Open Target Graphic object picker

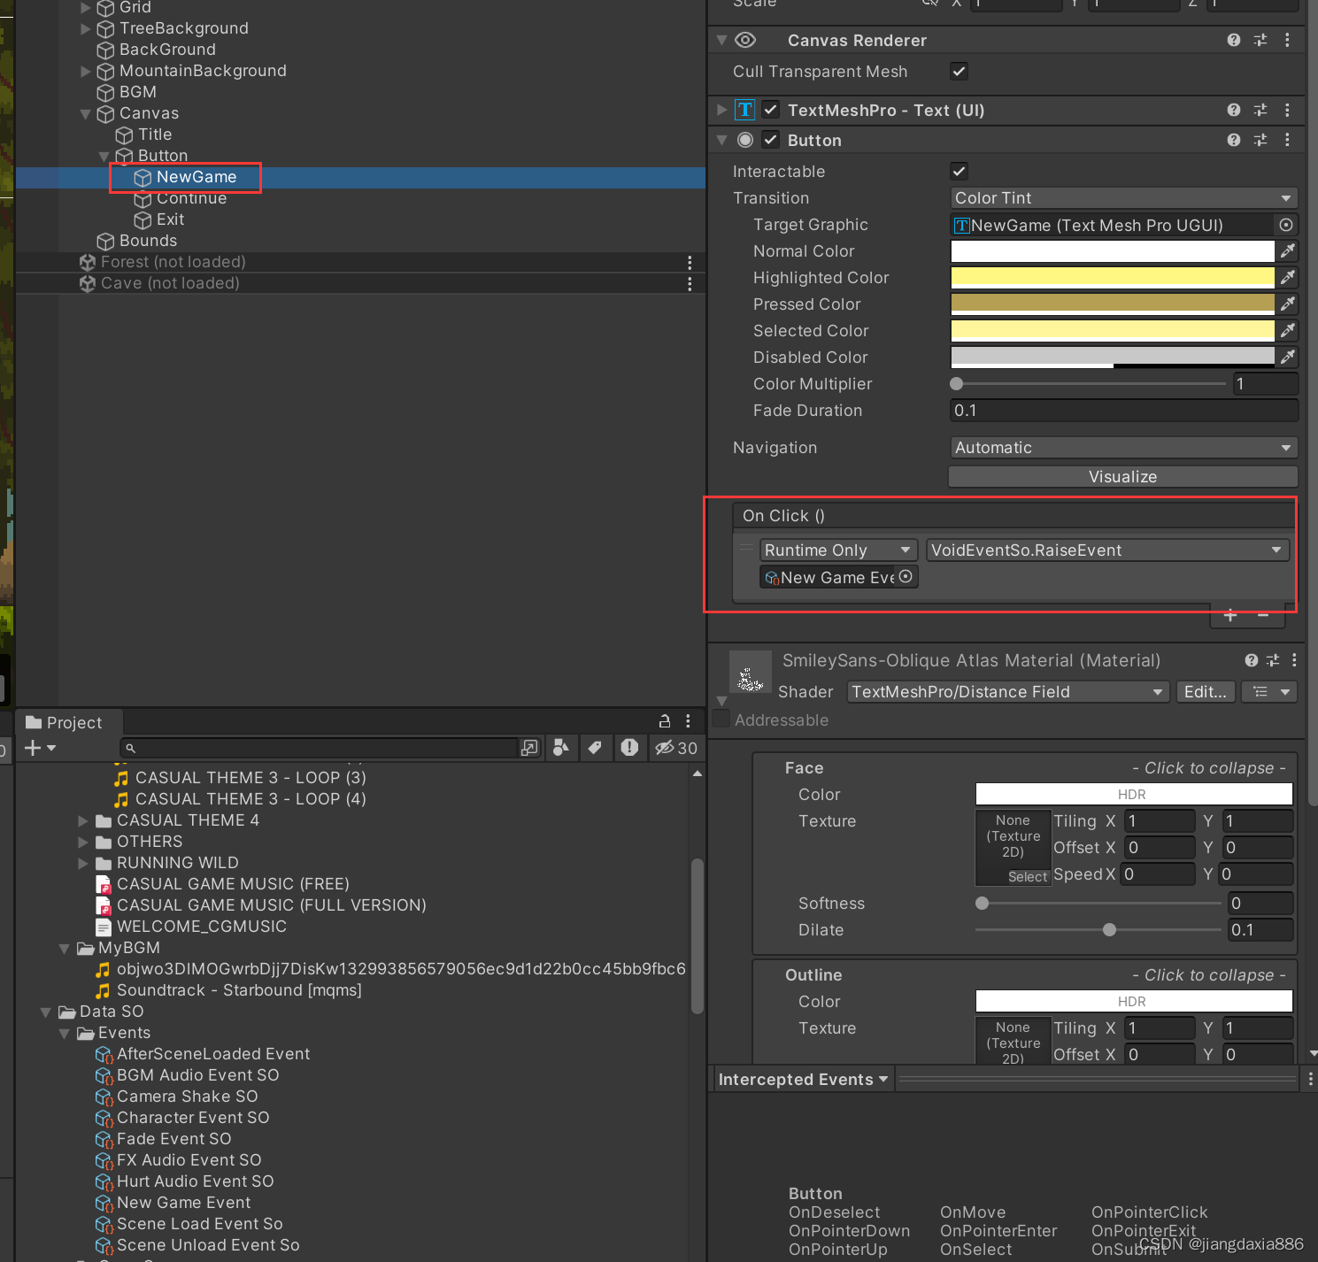pyautogui.click(x=1286, y=225)
